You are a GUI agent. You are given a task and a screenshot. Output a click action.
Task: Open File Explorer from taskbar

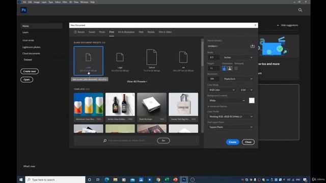coord(116,179)
